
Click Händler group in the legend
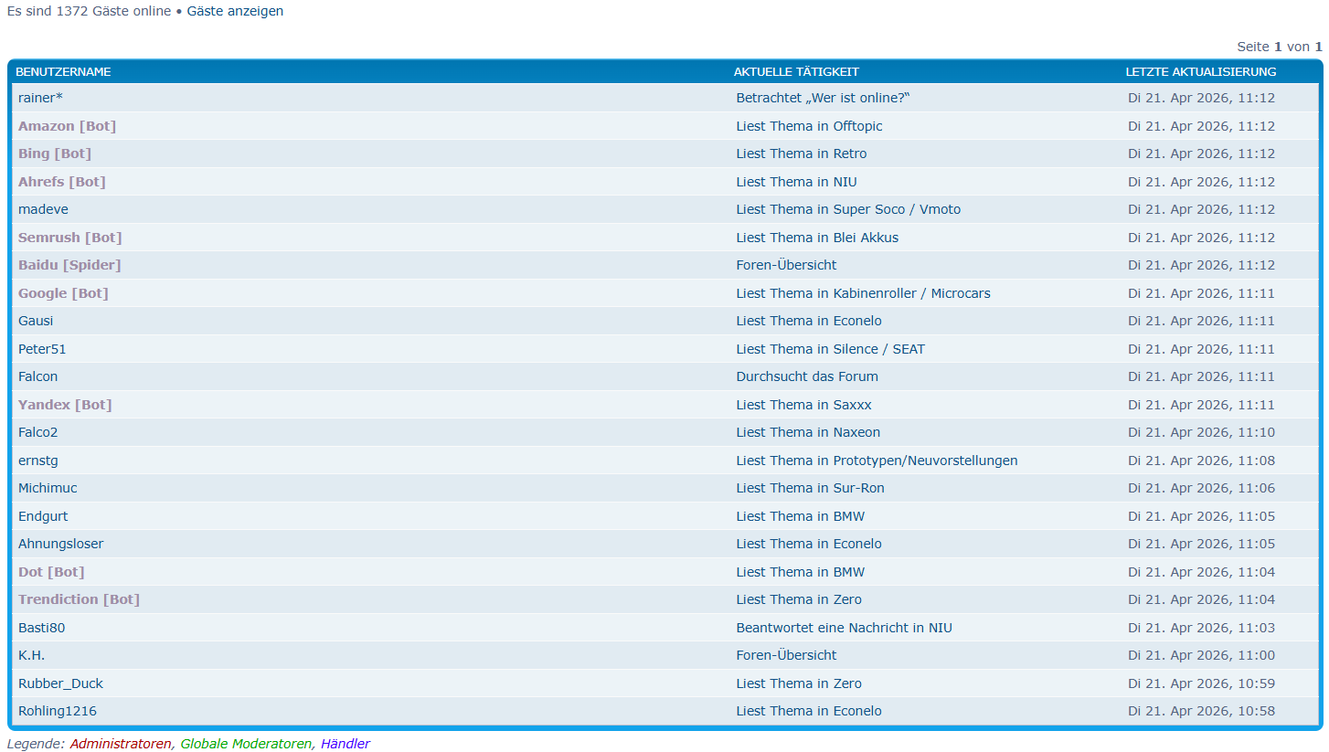click(x=346, y=744)
